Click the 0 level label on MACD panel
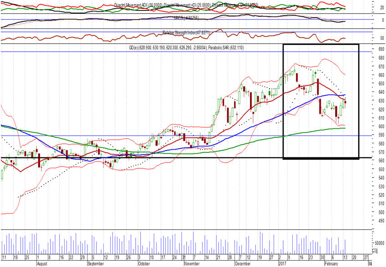The width and height of the screenshot is (386, 267). pyautogui.click(x=383, y=20)
